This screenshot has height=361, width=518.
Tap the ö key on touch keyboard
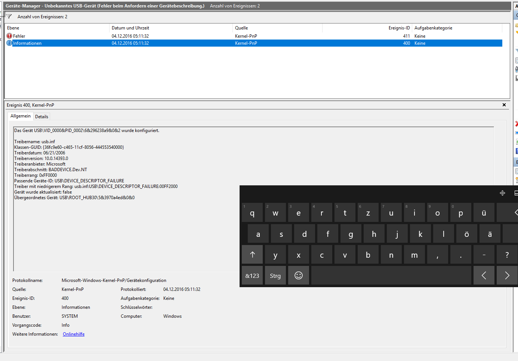[x=467, y=234]
